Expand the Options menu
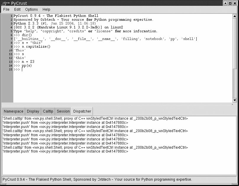239x186 pixels. pyautogui.click(x=31, y=9)
